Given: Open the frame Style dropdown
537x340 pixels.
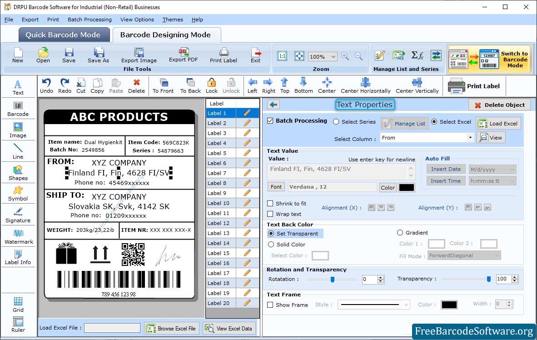Looking at the screenshot, I should (406, 305).
